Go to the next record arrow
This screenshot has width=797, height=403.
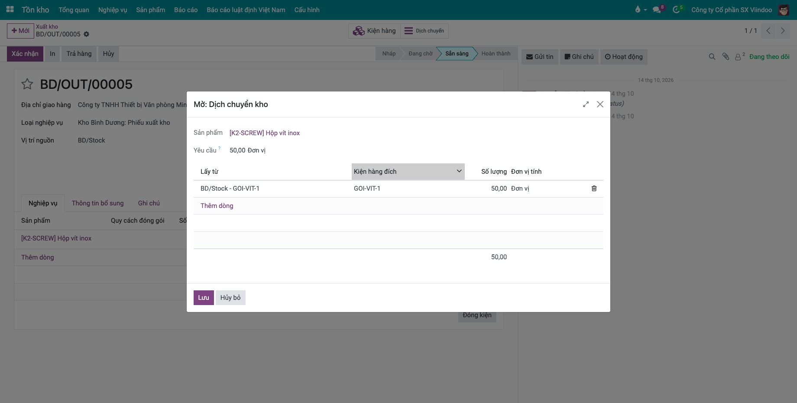[x=783, y=31]
